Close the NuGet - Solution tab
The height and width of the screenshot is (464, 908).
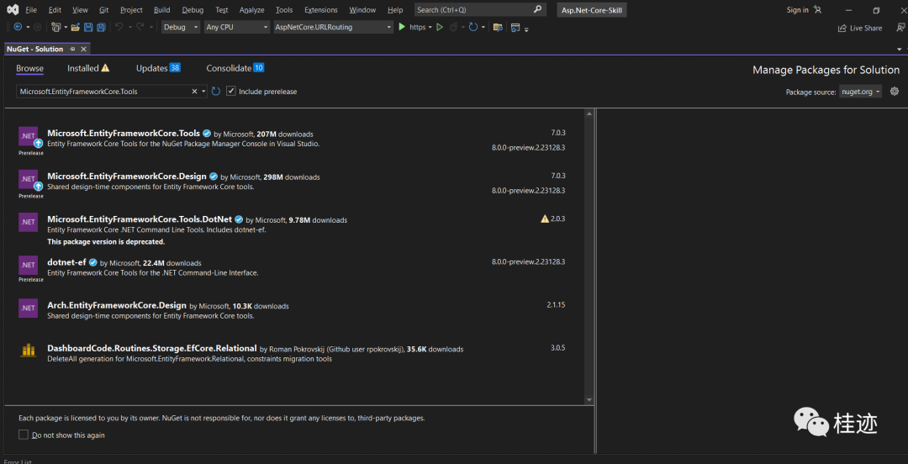tap(83, 50)
